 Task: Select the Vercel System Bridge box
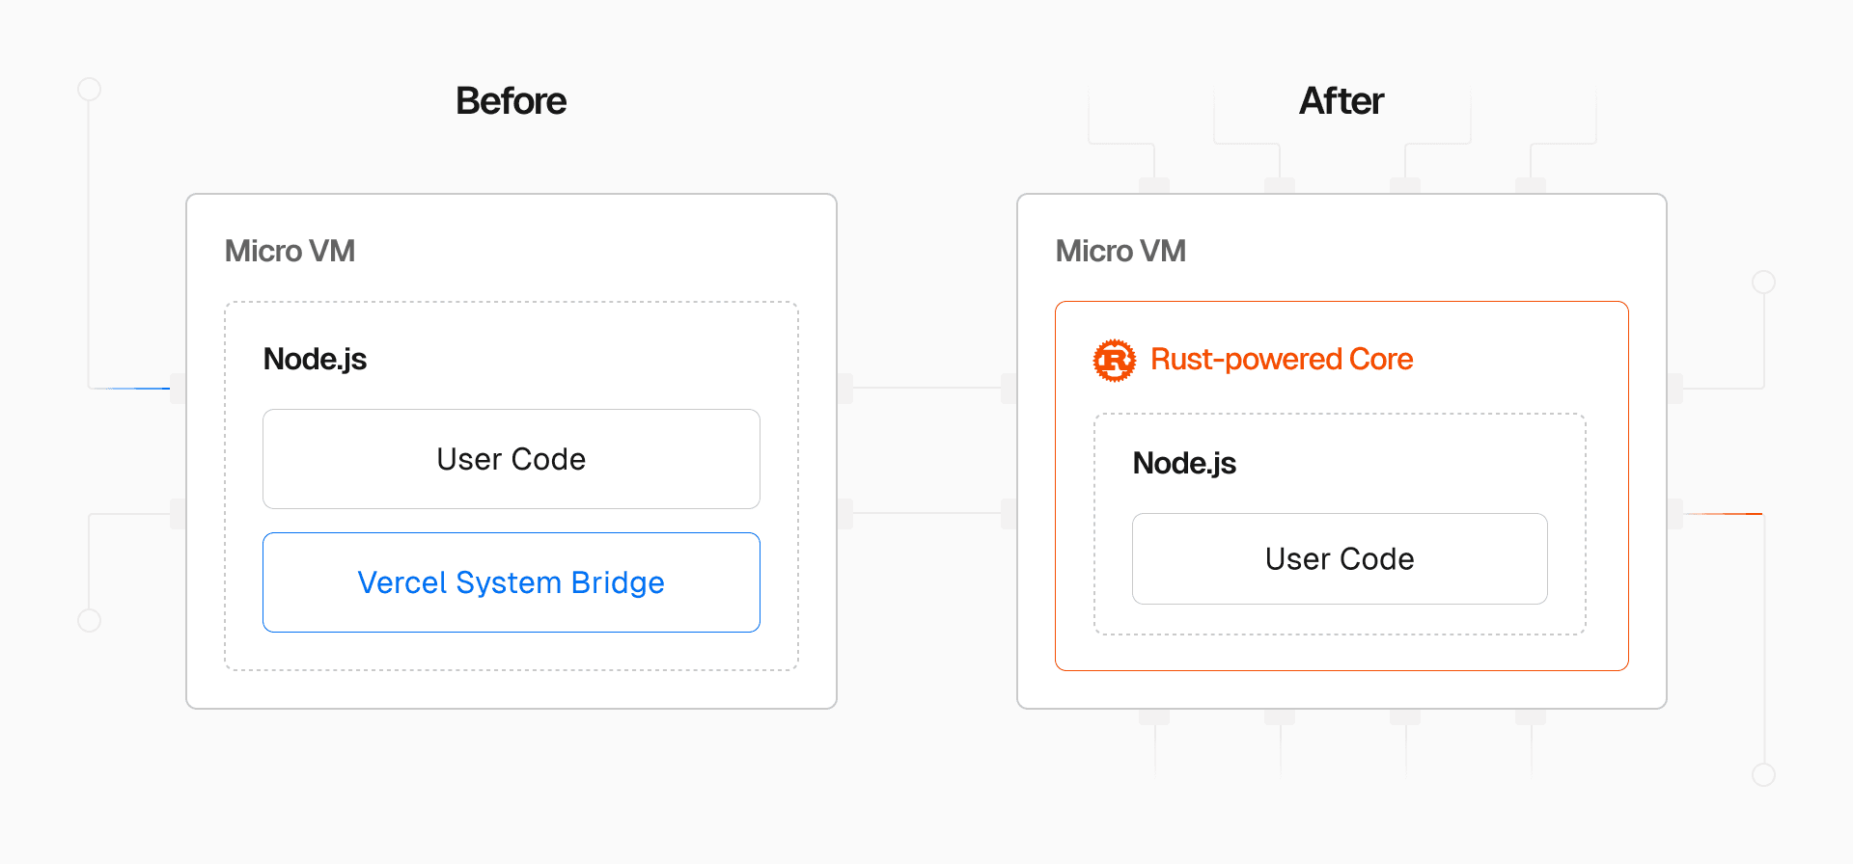point(511,582)
